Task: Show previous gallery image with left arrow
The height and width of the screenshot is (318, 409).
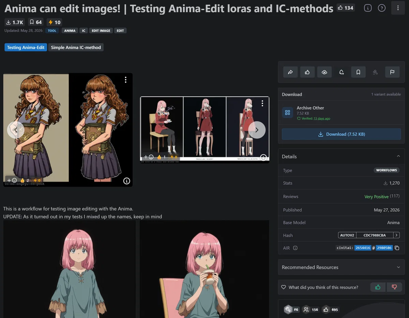Action: [x=16, y=130]
